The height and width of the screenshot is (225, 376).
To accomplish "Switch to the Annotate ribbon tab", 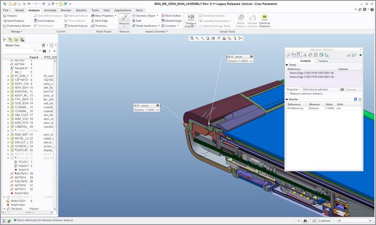I will click(50, 10).
